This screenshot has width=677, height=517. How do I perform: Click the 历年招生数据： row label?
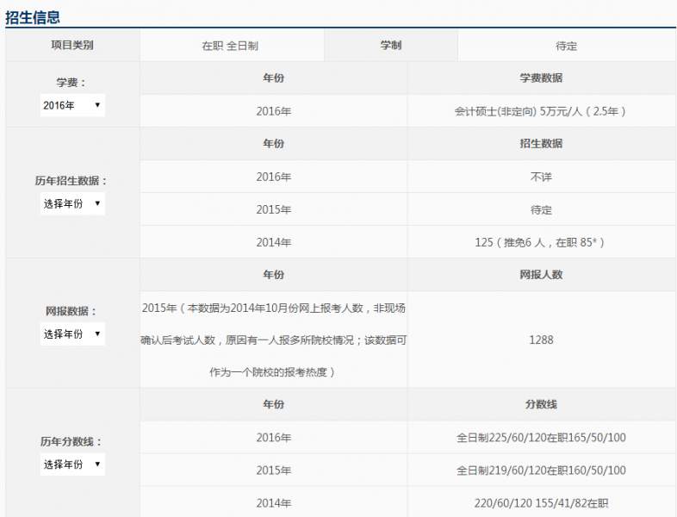point(71,181)
